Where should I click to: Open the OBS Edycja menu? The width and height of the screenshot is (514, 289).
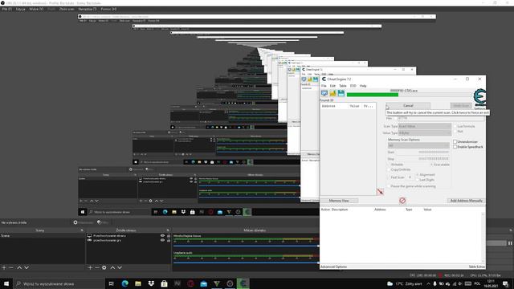pos(20,9)
